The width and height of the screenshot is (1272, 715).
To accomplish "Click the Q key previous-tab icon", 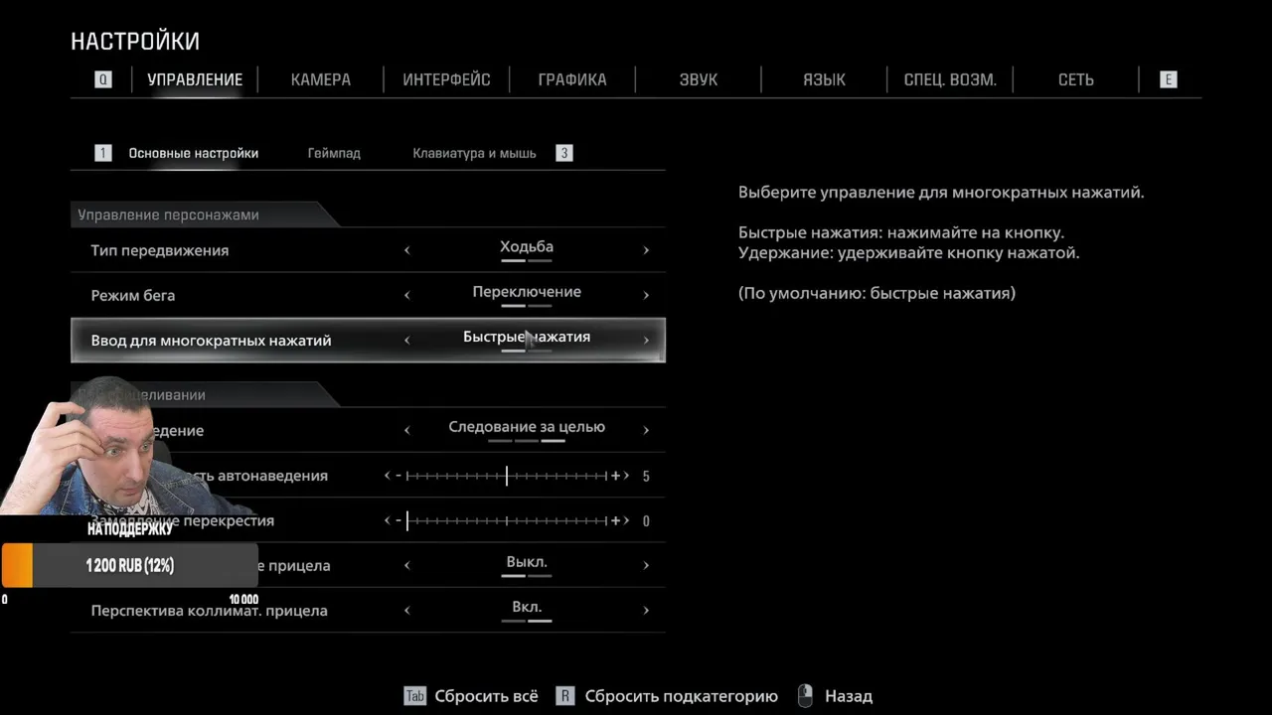I will [103, 79].
